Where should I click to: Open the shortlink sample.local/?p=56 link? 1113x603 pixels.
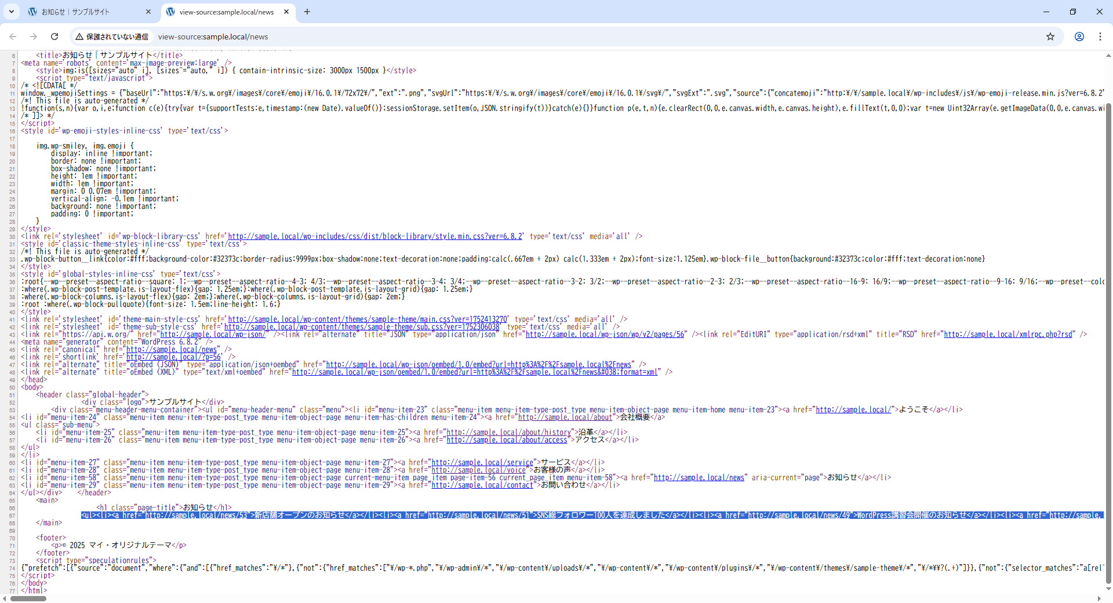coord(174,357)
